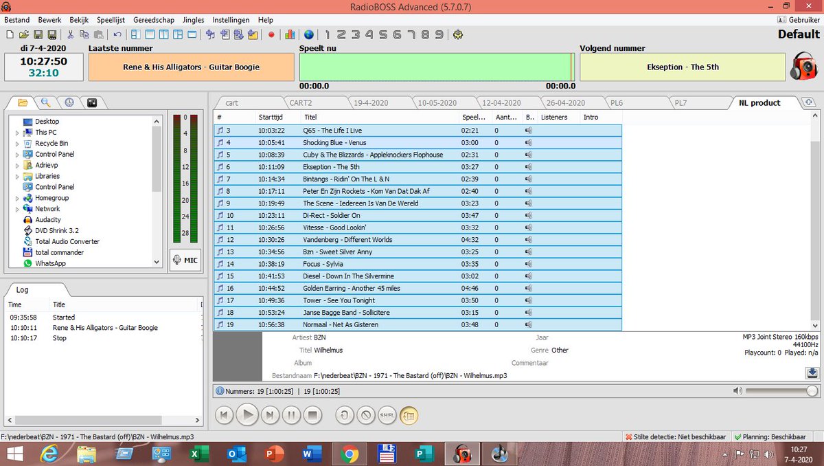This screenshot has height=466, width=824.
Task: Switch to the file explorer folder tab
Action: click(x=23, y=102)
